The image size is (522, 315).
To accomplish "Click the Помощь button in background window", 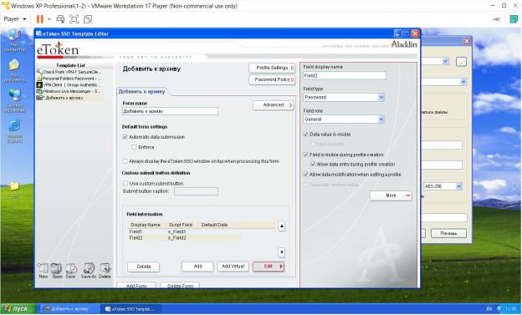I will coord(448,233).
